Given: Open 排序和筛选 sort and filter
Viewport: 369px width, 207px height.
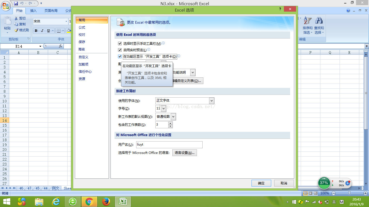Looking at the screenshot, I should click(308, 25).
